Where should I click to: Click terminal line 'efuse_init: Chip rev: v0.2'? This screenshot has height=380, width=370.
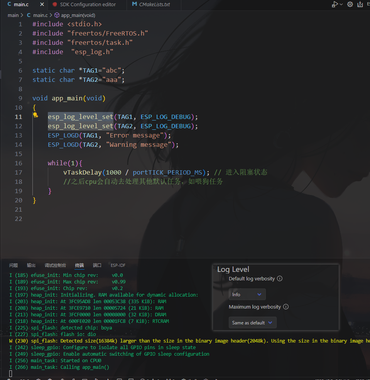(x=66, y=288)
